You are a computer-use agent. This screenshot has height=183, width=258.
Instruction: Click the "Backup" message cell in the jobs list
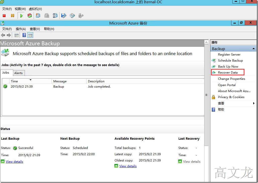point(59,86)
